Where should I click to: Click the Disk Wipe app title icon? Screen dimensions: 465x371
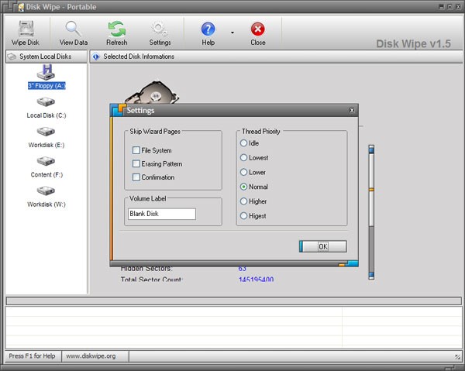(20, 7)
